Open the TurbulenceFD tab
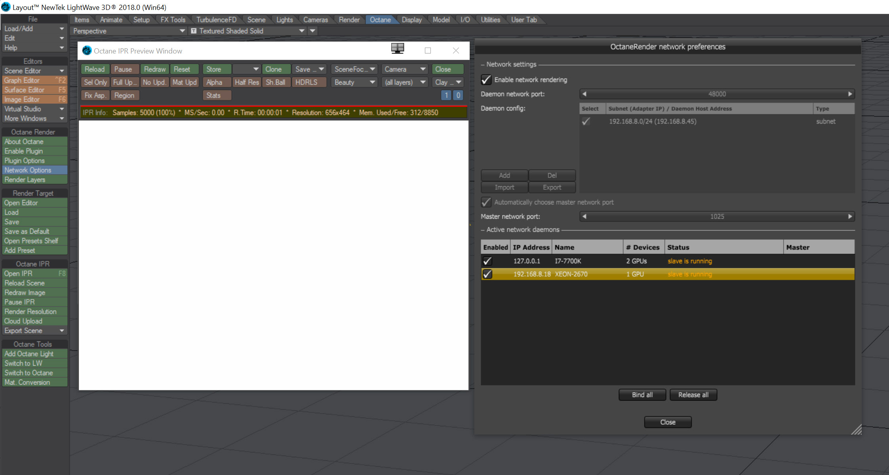This screenshot has width=889, height=475. tap(216, 20)
